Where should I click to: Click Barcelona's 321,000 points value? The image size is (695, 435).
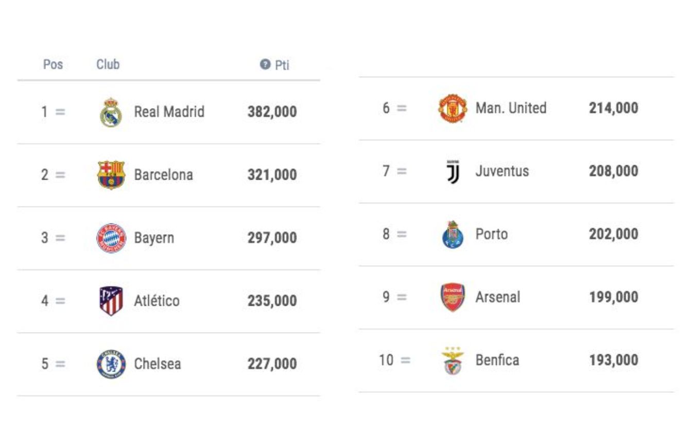pyautogui.click(x=272, y=175)
